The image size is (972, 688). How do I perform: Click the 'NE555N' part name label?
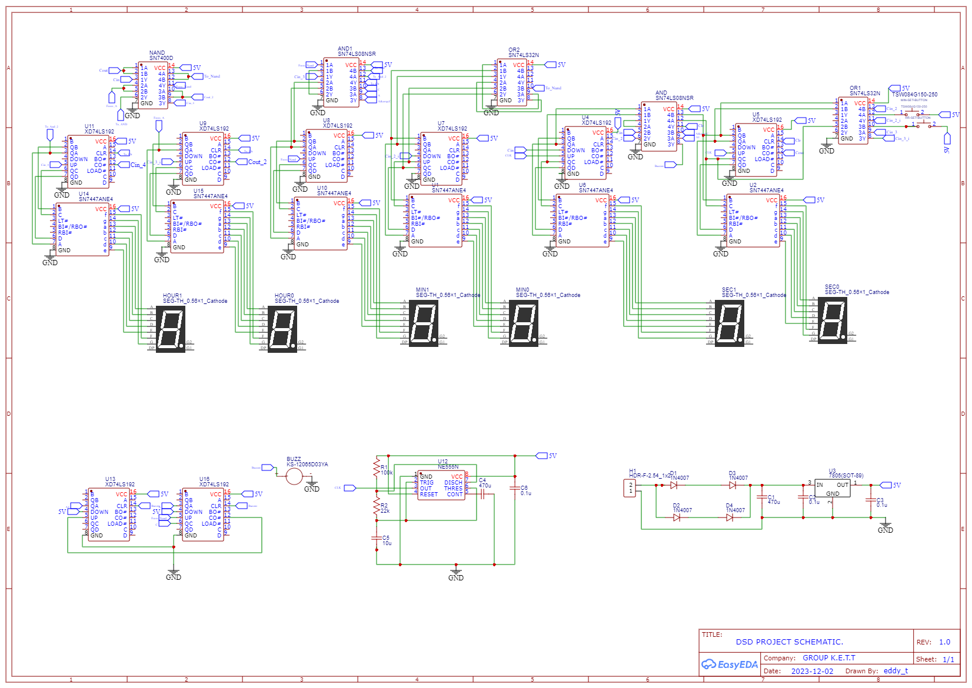click(448, 466)
